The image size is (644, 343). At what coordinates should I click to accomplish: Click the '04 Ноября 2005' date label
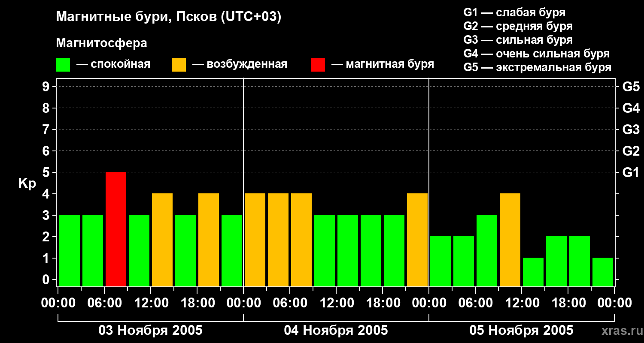pos(336,331)
